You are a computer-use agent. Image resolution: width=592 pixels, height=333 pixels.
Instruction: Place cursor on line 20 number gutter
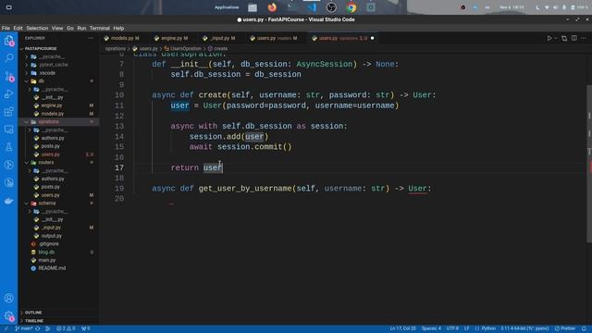tap(119, 199)
